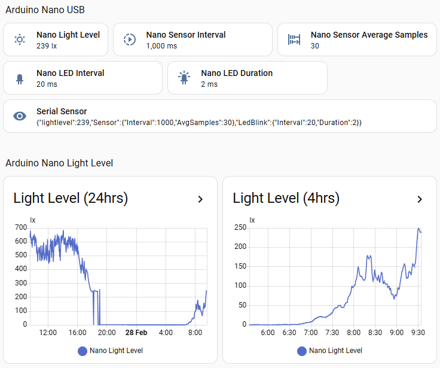
Task: Click the lit LED icon on Nano LED Duration
Action: (x=184, y=78)
